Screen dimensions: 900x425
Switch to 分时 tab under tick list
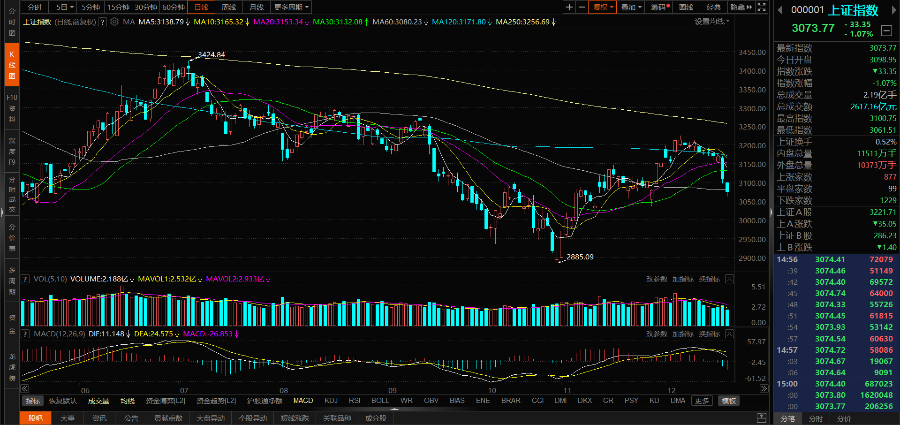point(816,418)
